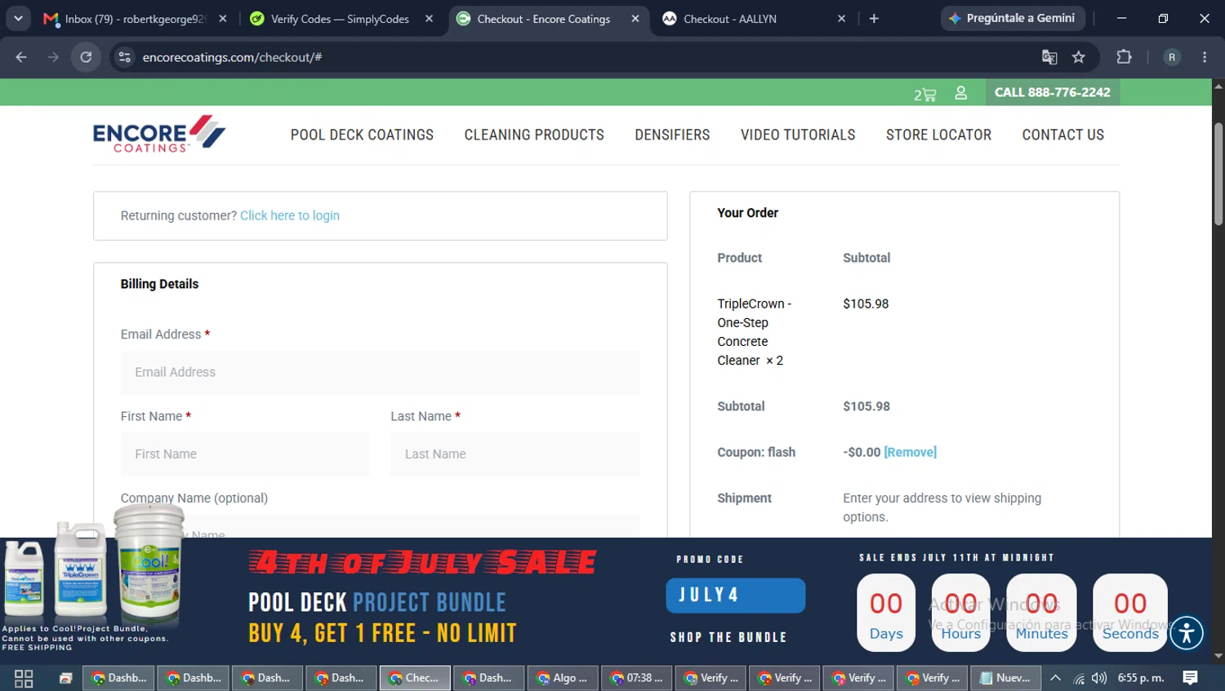
Task: Bookmark this page with the star icon
Action: 1079,57
